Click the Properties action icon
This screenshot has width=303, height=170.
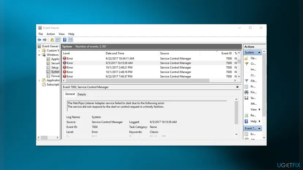click(x=246, y=87)
